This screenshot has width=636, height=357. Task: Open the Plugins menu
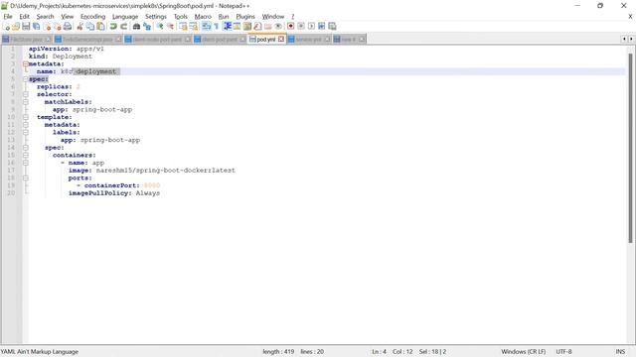[x=245, y=17]
